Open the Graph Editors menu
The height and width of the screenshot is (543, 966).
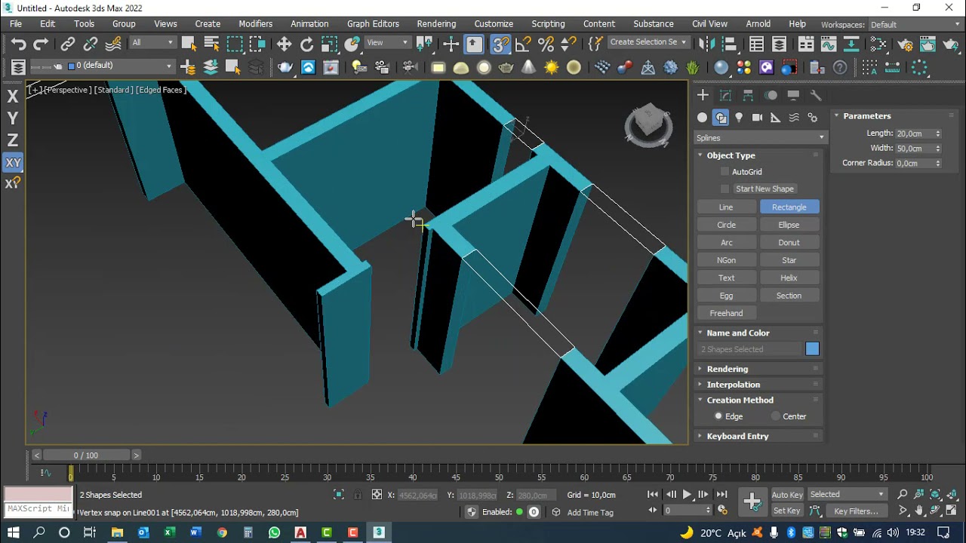click(x=373, y=24)
